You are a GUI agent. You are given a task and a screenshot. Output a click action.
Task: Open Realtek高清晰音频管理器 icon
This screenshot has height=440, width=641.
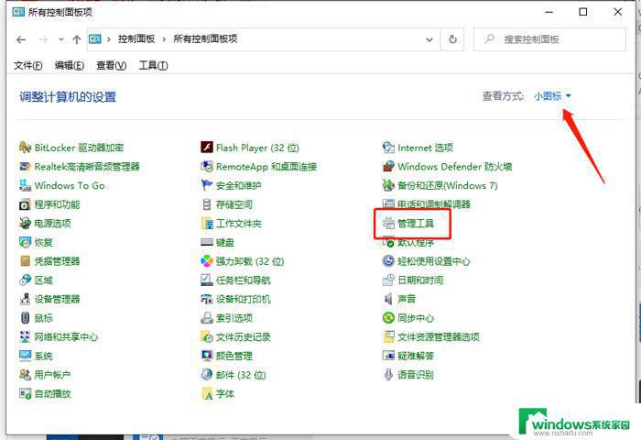click(25, 167)
